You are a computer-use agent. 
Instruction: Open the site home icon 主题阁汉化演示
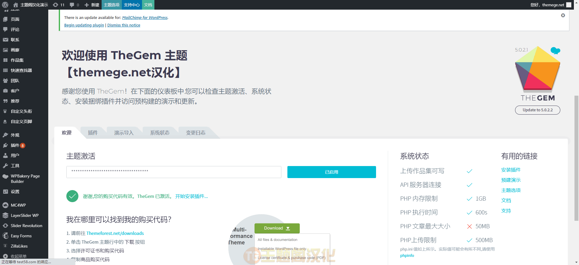[x=30, y=5]
